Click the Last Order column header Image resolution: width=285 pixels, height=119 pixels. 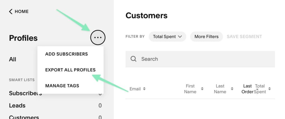pos(247,89)
